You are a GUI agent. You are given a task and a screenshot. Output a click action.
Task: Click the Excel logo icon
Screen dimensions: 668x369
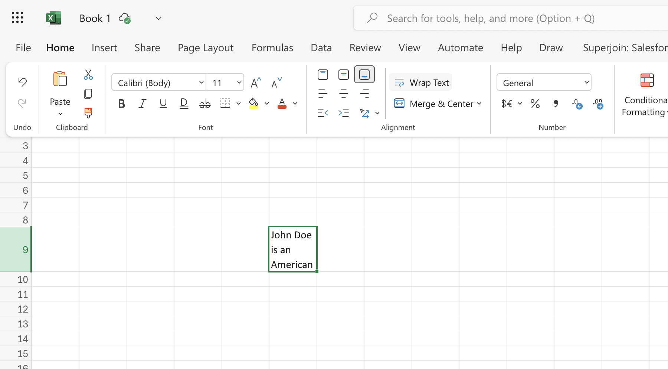[x=53, y=18]
